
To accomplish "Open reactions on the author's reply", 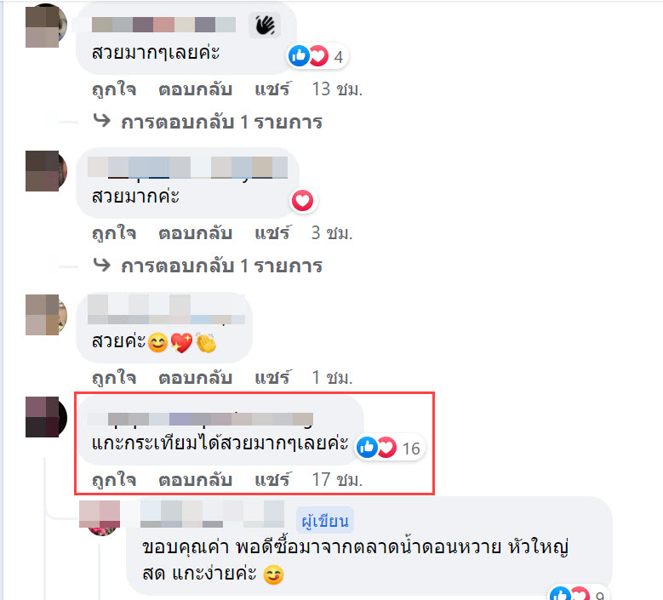I will [579, 594].
